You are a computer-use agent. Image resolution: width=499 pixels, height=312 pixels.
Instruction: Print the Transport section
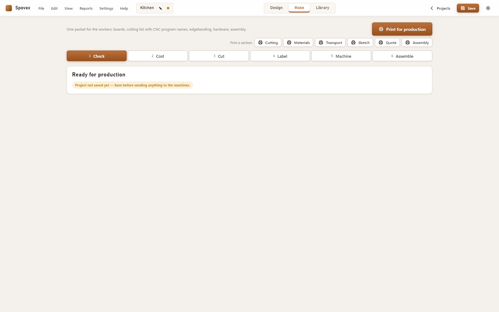(330, 42)
